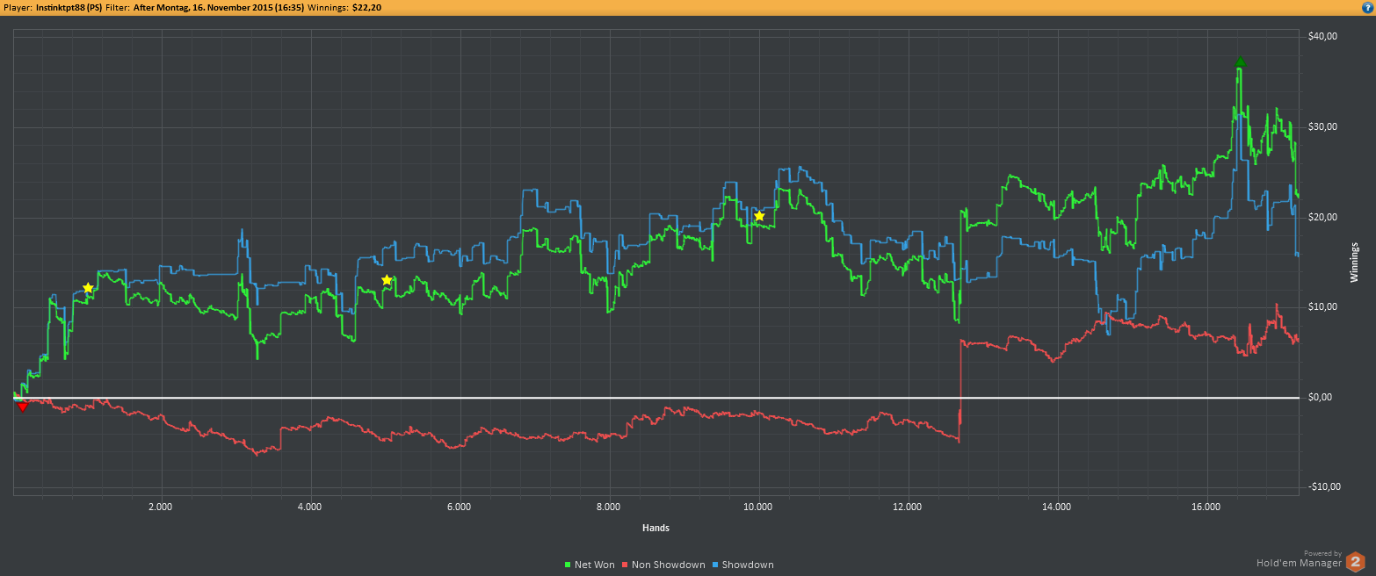Click the $30,00 y-axis label
Viewport: 1376px width, 576px height.
(x=1322, y=127)
